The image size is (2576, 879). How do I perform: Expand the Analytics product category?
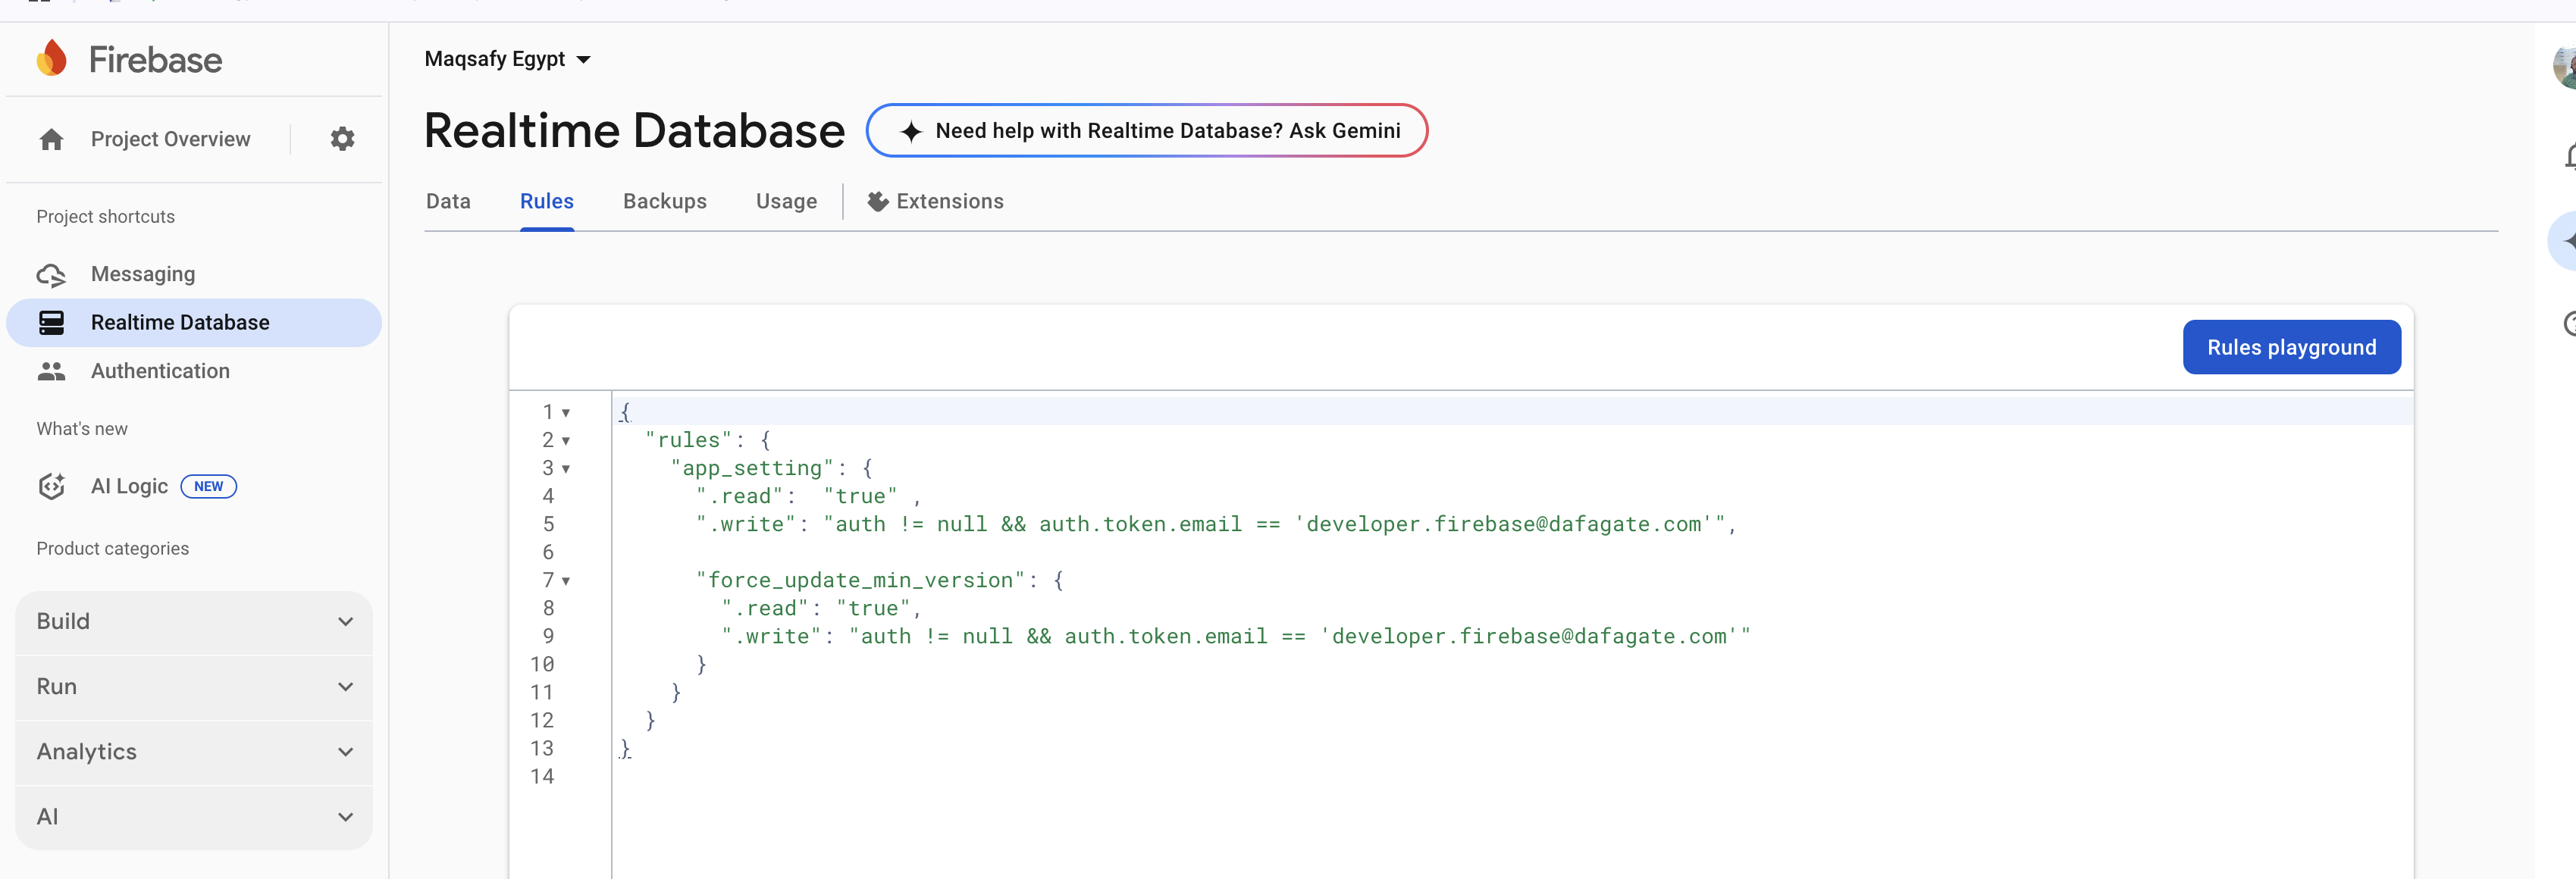point(194,751)
